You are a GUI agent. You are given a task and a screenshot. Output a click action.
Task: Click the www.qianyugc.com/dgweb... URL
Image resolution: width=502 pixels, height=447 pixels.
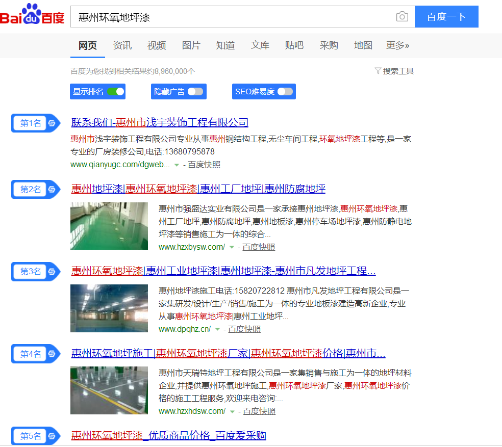click(120, 165)
